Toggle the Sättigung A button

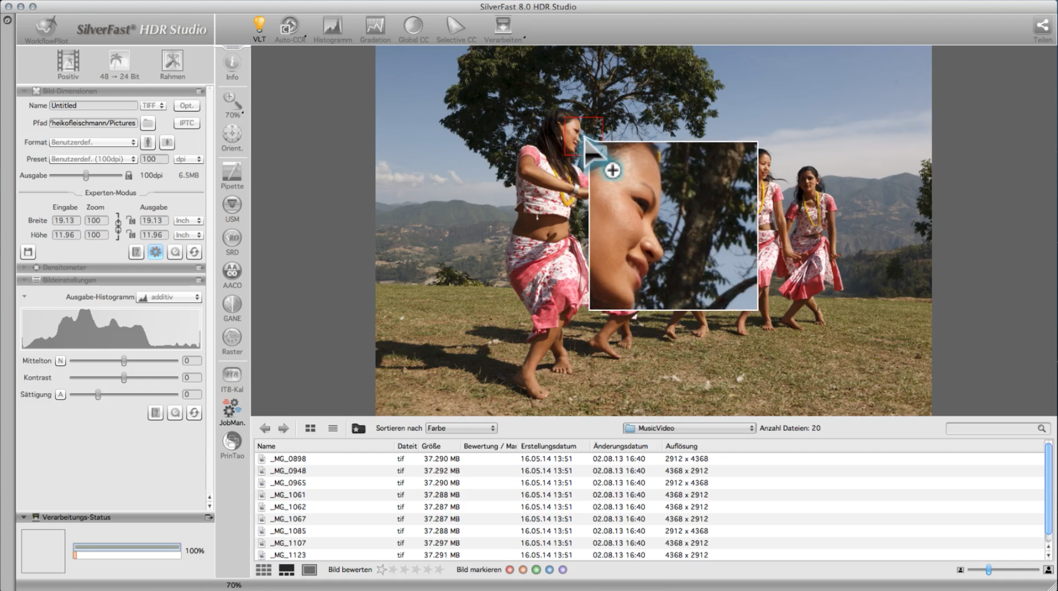(x=60, y=395)
